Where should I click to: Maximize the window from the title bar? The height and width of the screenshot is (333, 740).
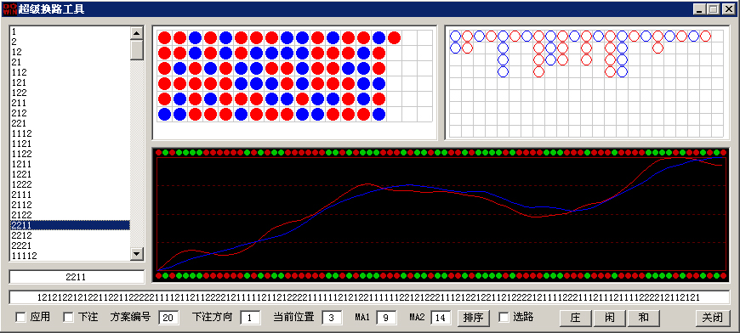[x=713, y=9]
